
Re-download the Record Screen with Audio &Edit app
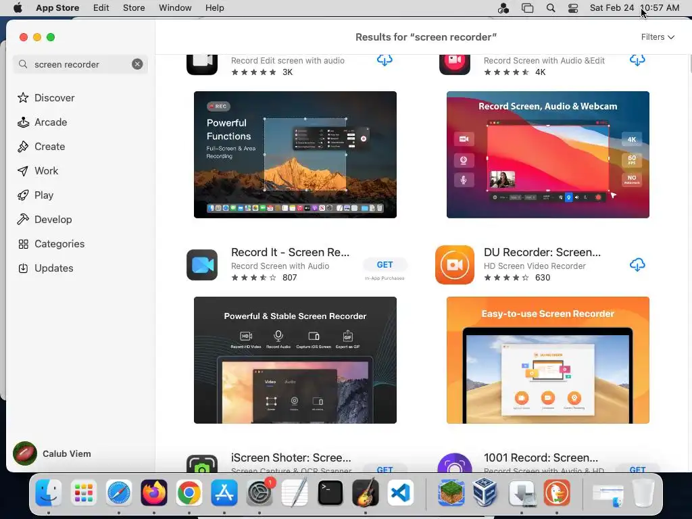pos(637,59)
